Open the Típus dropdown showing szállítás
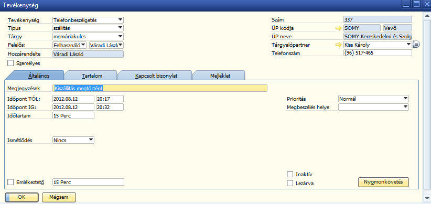The height and width of the screenshot is (204, 431). [x=88, y=28]
